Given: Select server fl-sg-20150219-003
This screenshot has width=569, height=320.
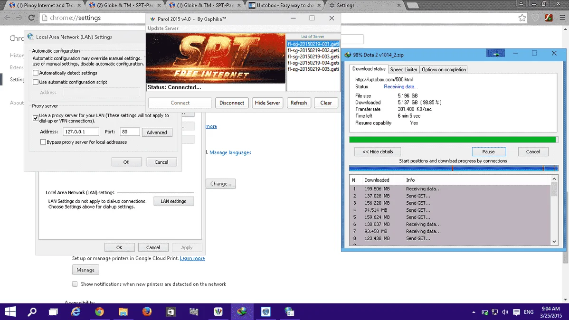Looking at the screenshot, I should point(313,56).
